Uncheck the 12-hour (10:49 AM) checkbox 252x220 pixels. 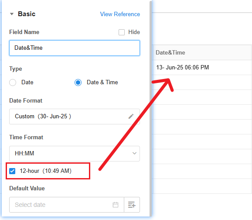pos(12,171)
